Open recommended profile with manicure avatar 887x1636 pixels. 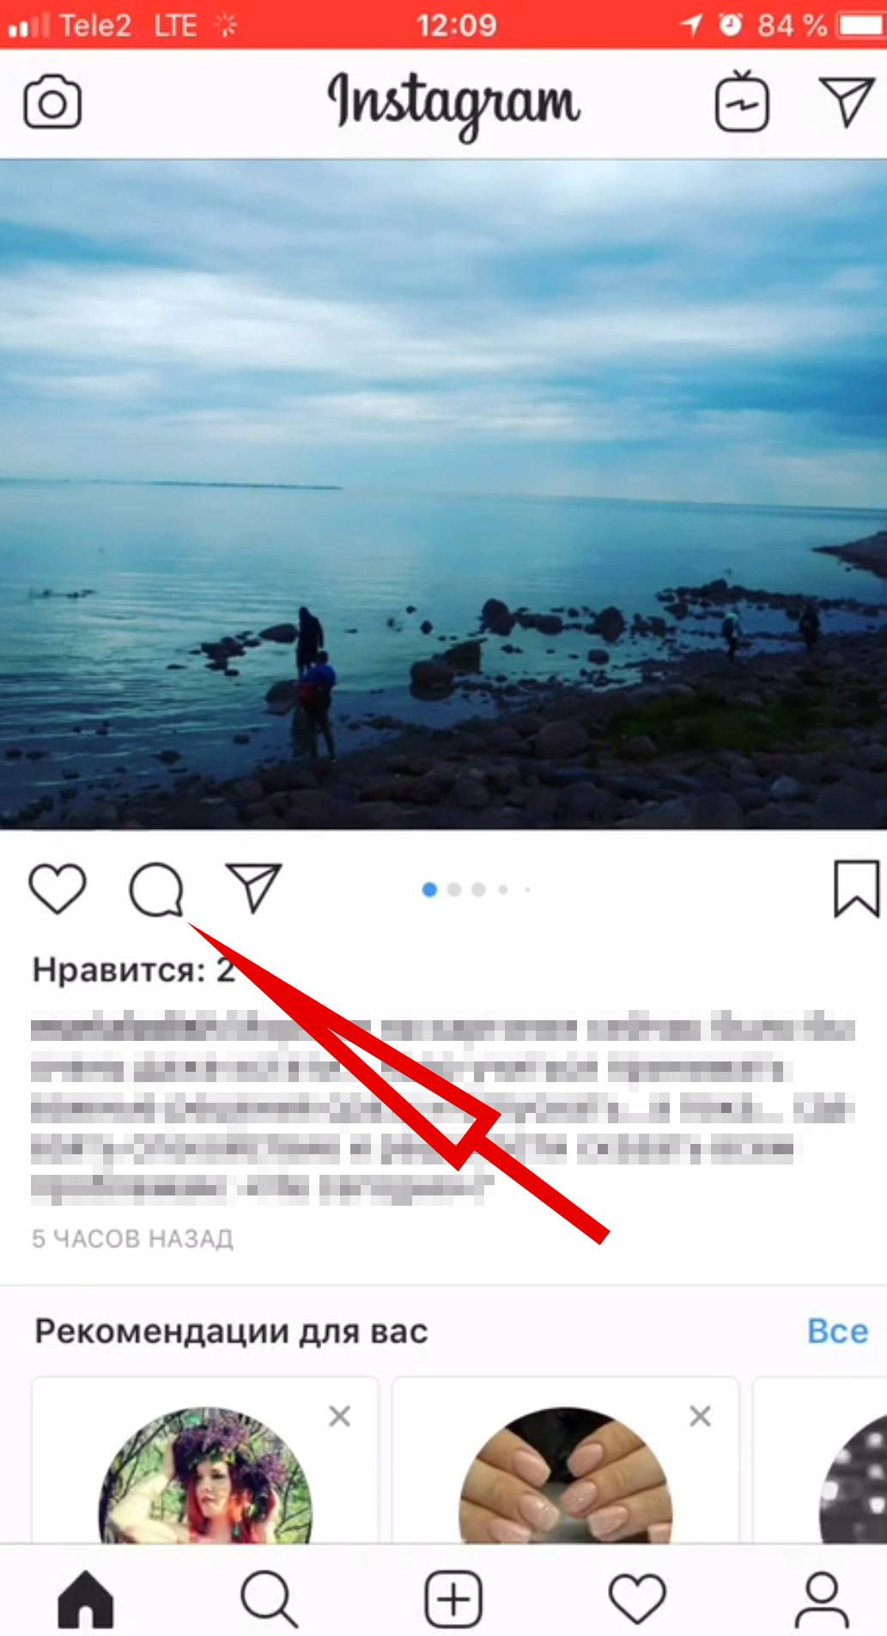click(566, 1475)
